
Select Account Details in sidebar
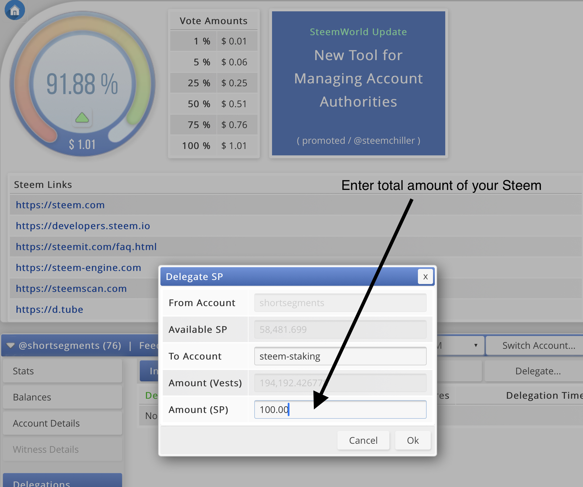tap(62, 423)
